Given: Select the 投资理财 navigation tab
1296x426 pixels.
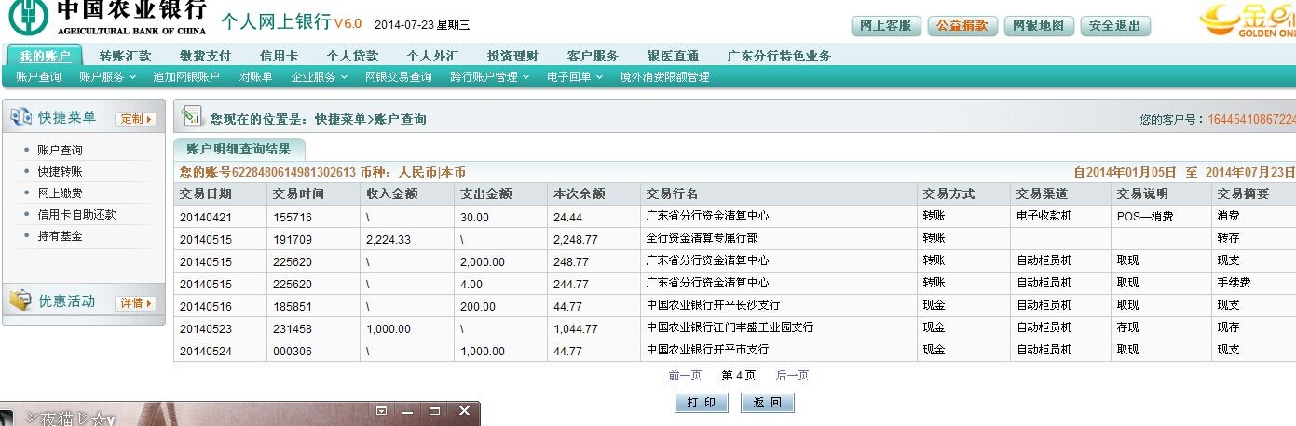Looking at the screenshot, I should (512, 56).
